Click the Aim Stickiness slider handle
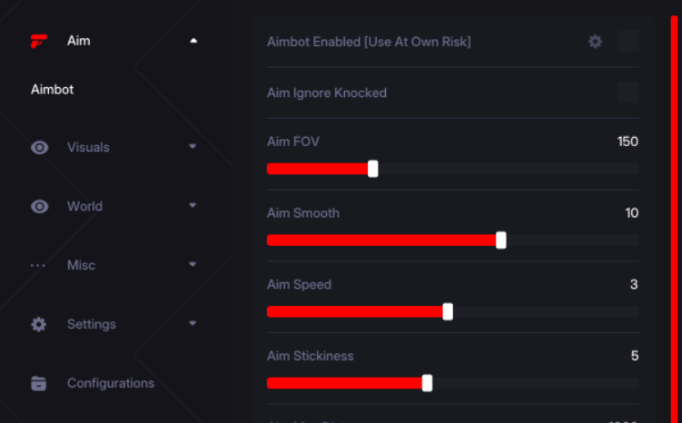The width and height of the screenshot is (682, 423). 427,383
